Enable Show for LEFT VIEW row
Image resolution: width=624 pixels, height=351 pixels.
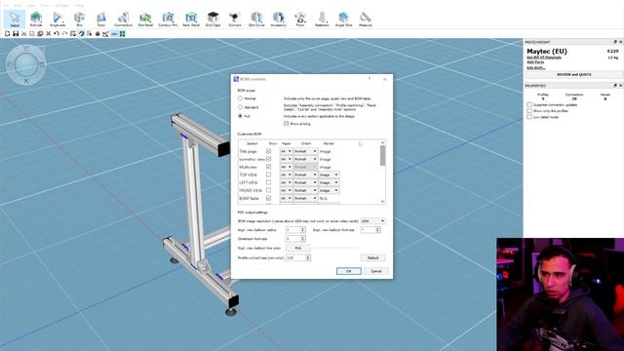(269, 182)
